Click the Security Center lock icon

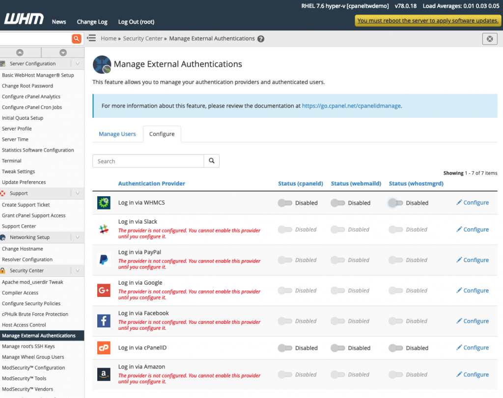click(3, 270)
